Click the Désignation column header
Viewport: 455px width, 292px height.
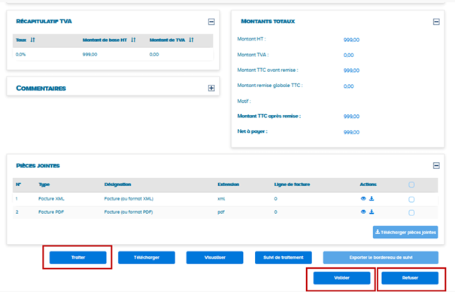coord(117,185)
